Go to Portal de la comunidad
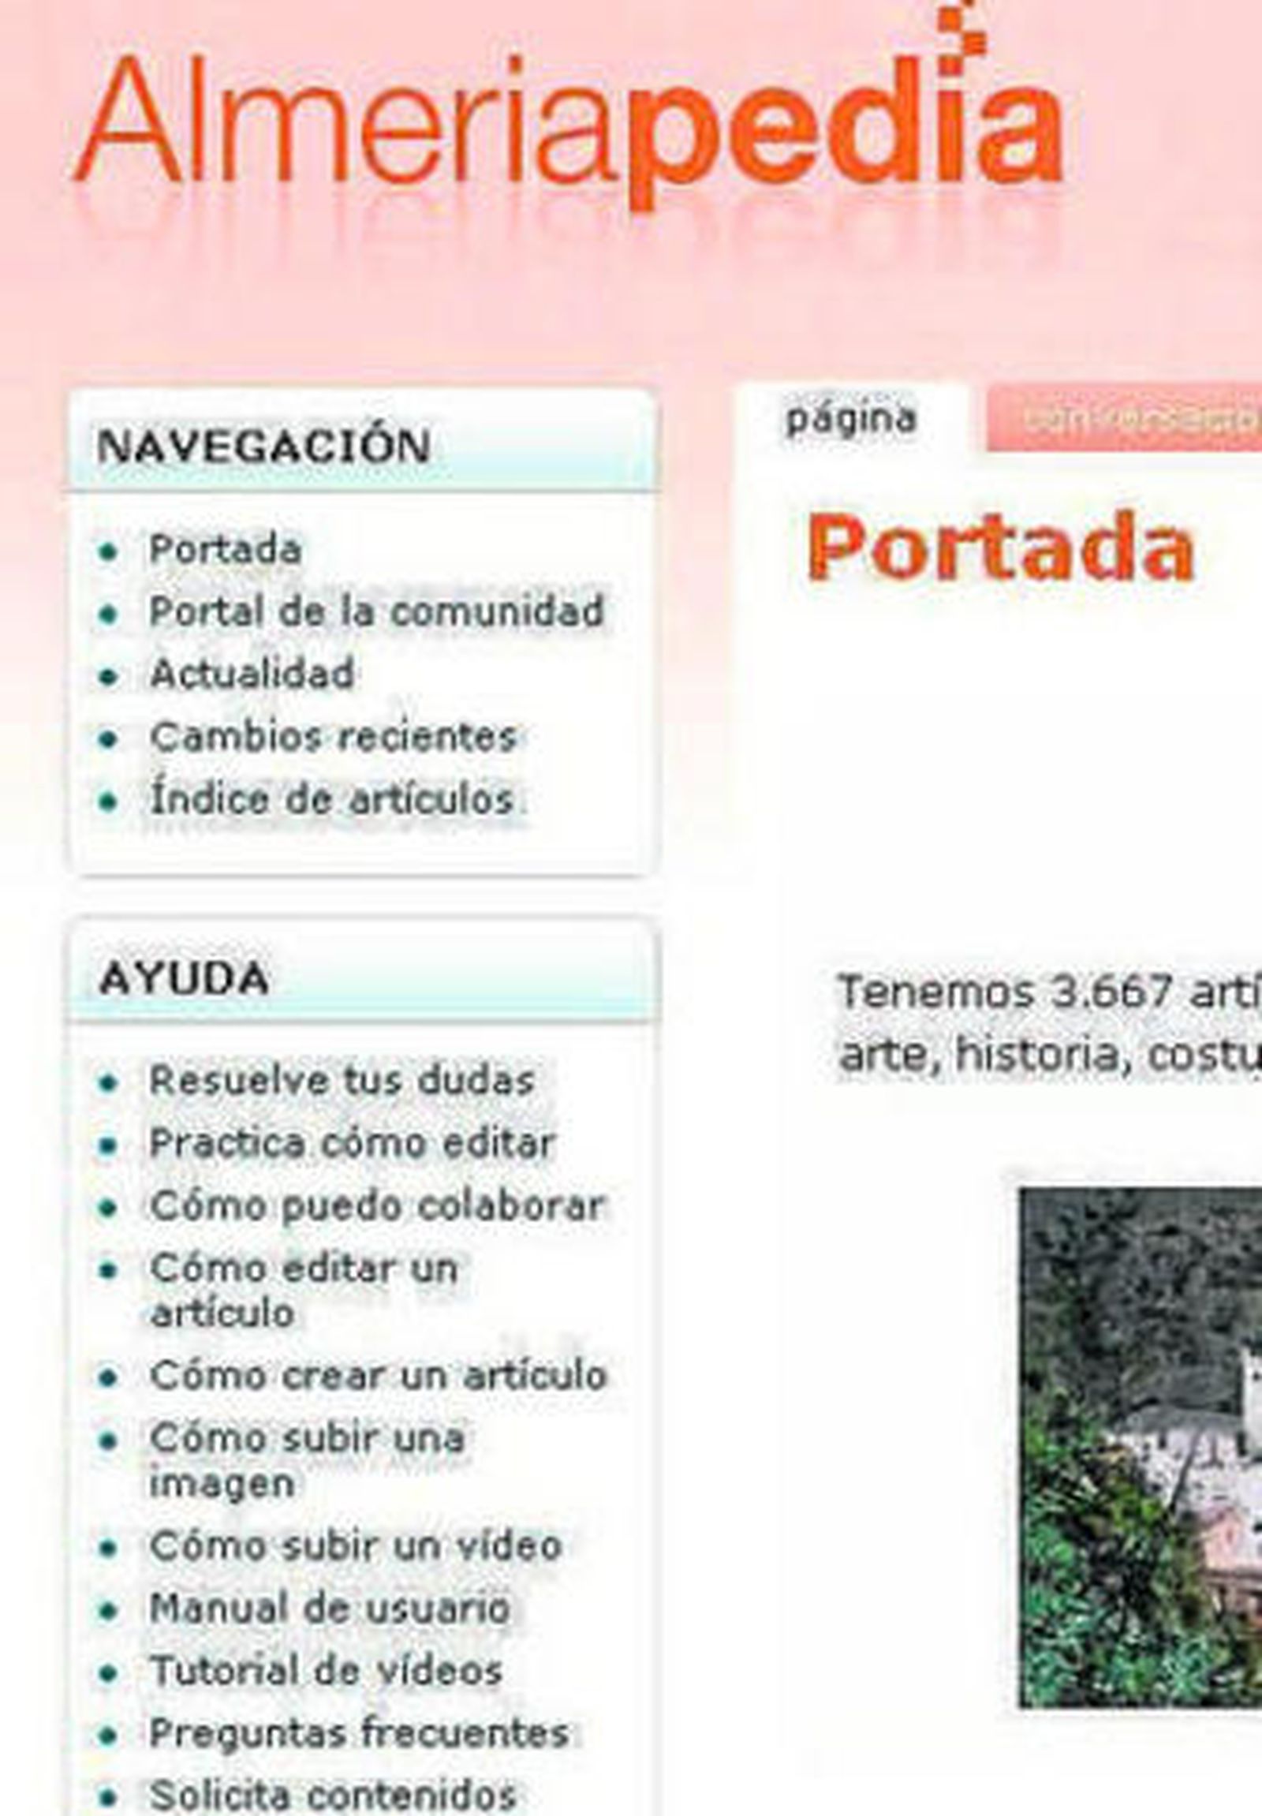This screenshot has height=1816, width=1262. (x=376, y=611)
